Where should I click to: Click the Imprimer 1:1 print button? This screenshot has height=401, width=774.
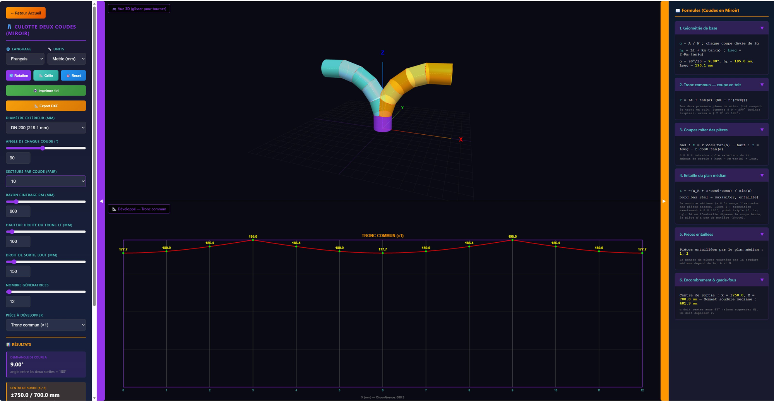[x=46, y=91]
